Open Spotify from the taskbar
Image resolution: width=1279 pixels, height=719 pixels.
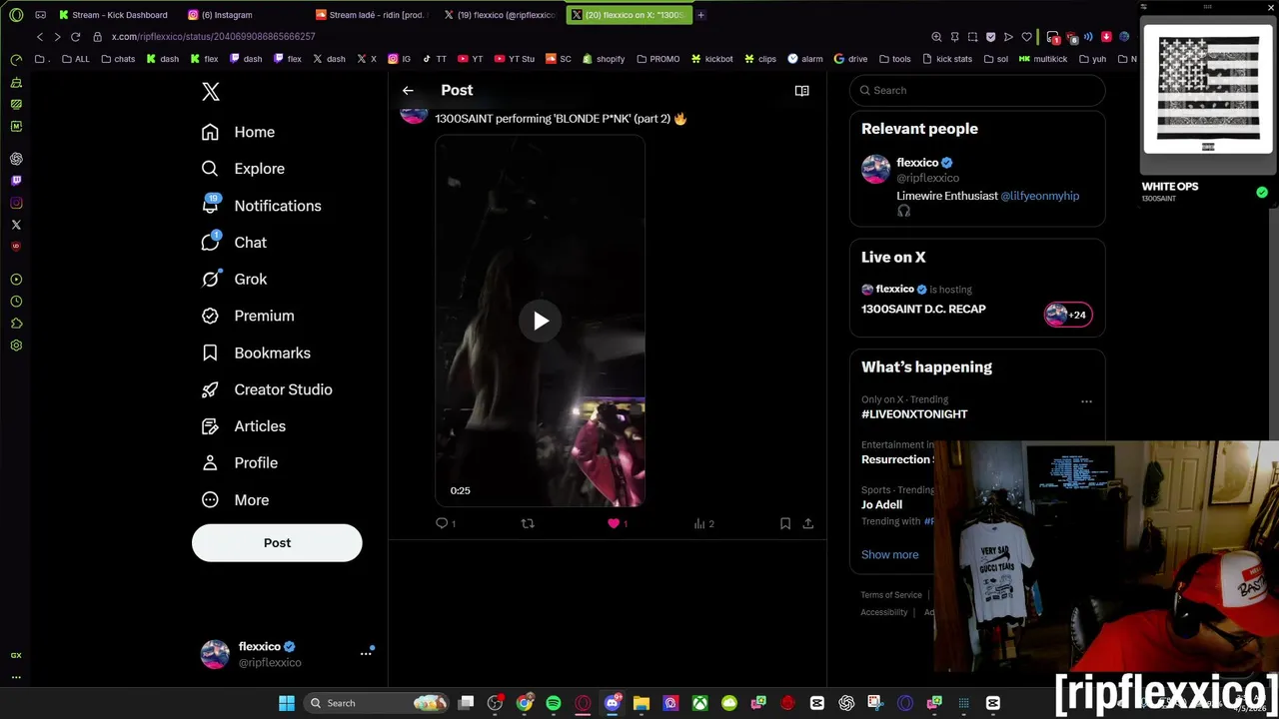[x=554, y=703]
